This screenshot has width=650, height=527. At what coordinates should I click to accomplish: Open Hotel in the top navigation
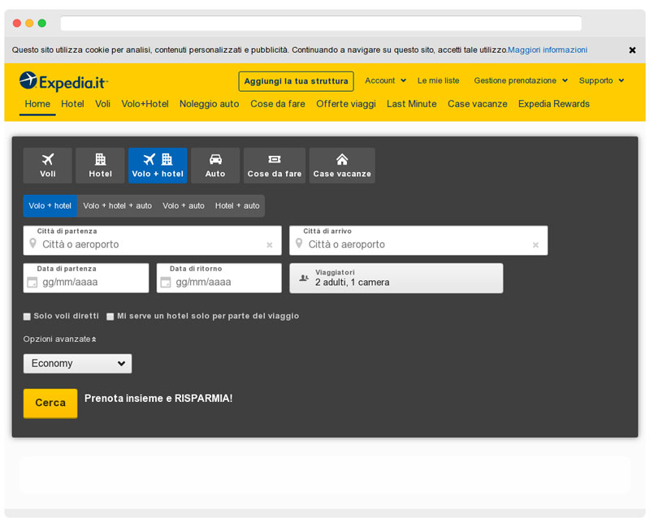point(72,104)
